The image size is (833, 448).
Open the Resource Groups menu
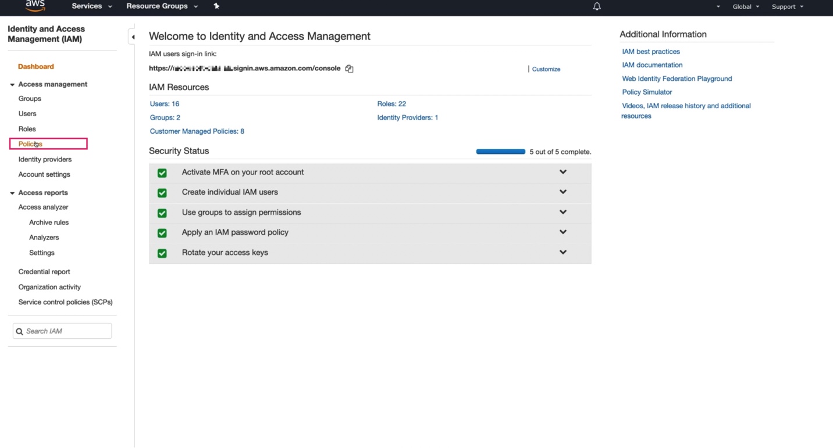[162, 6]
